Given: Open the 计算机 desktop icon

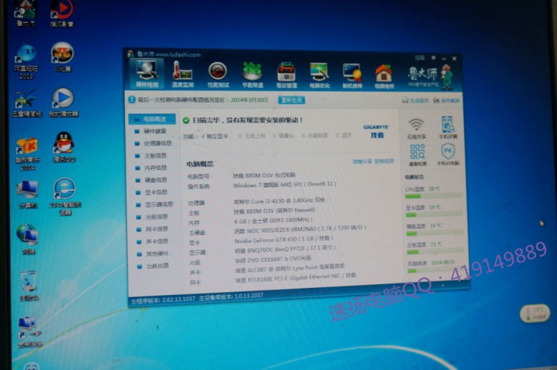Looking at the screenshot, I should (x=27, y=194).
